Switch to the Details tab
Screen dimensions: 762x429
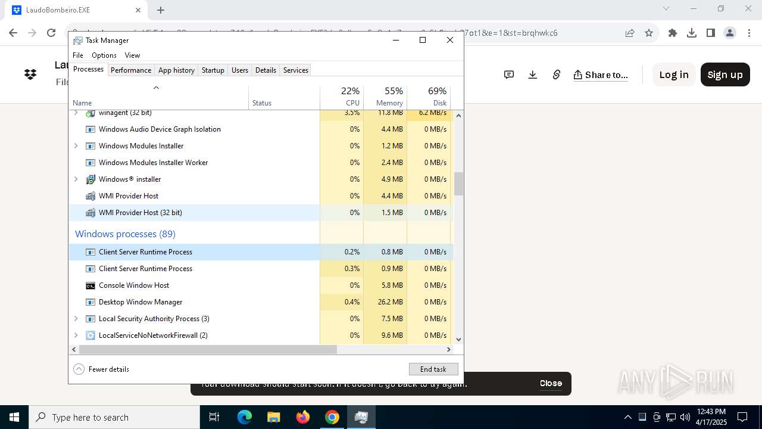(x=266, y=70)
